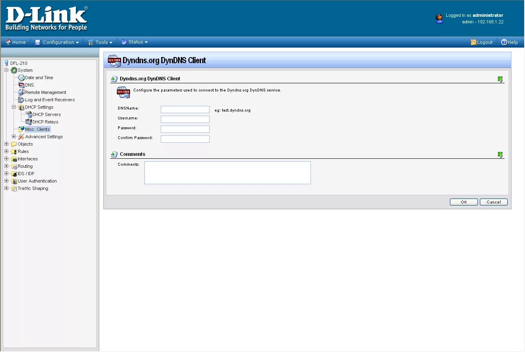Viewport: 525px width, 352px height.
Task: Expand the User Authentication node
Action: (x=6, y=181)
